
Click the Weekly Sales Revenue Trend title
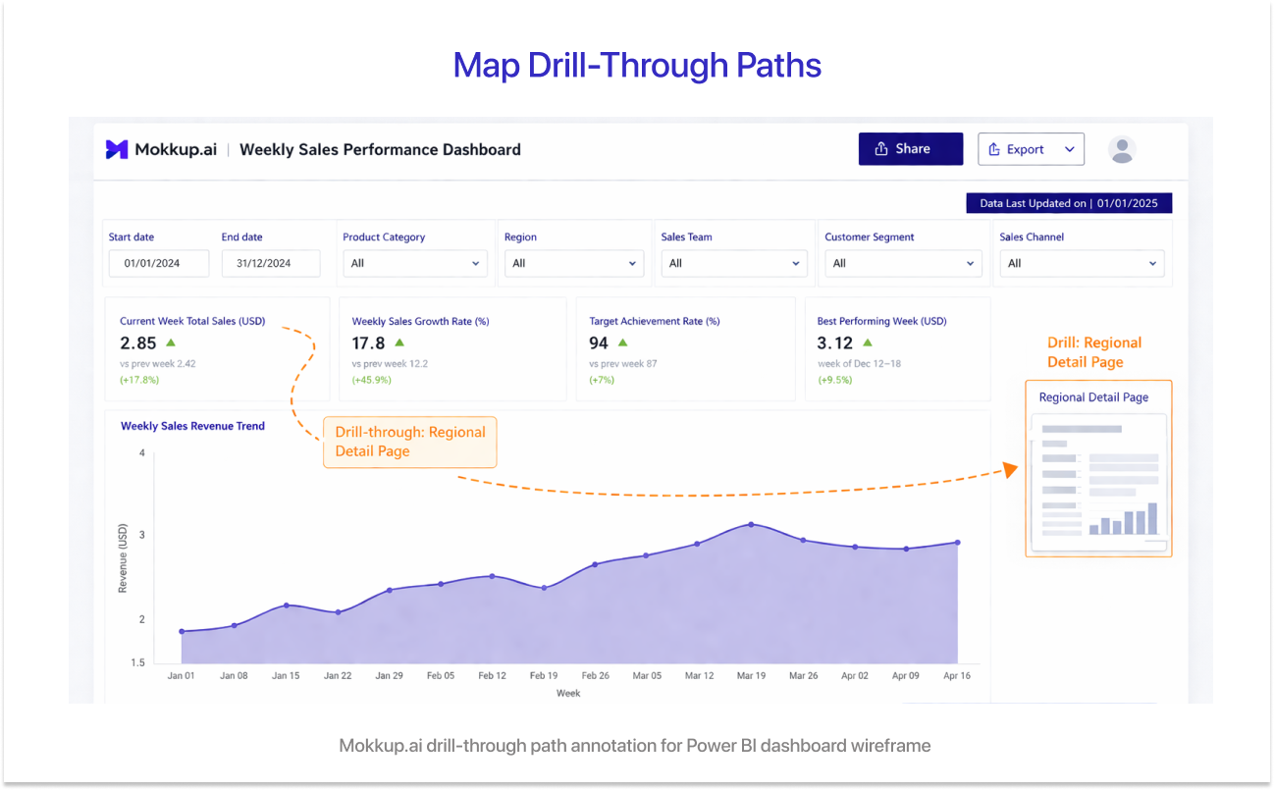(x=192, y=426)
